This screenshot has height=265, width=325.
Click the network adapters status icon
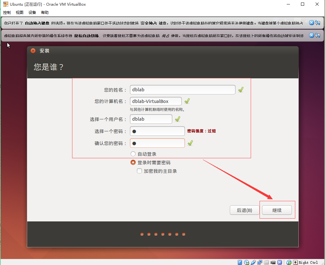[x=260, y=262]
